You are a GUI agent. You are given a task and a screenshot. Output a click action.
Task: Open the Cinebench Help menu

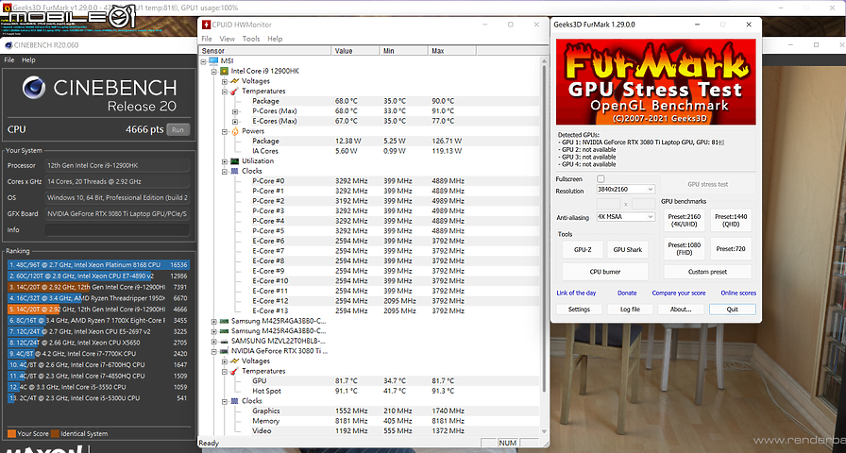click(28, 59)
